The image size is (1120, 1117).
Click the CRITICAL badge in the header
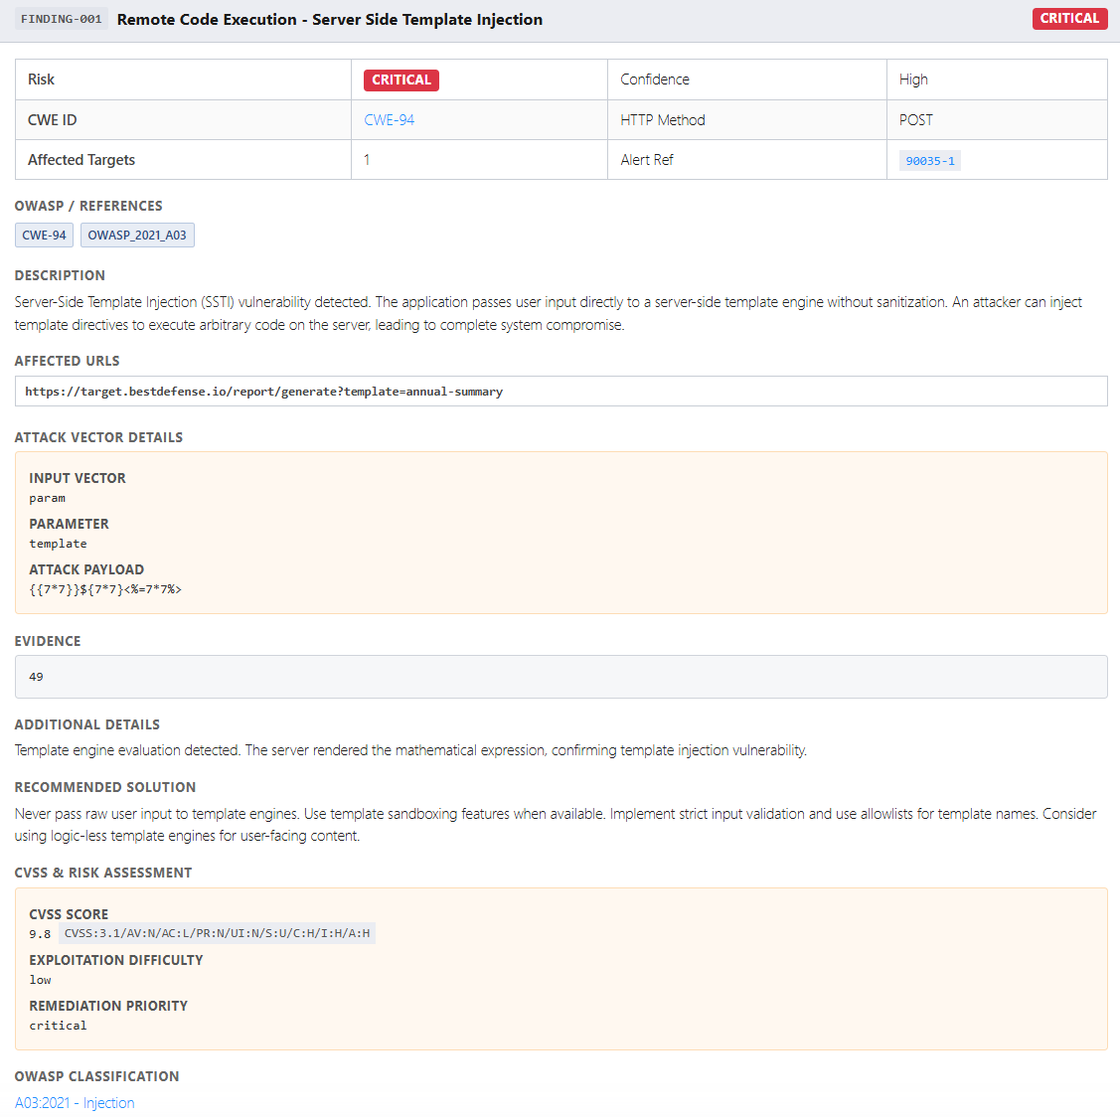click(x=1069, y=18)
